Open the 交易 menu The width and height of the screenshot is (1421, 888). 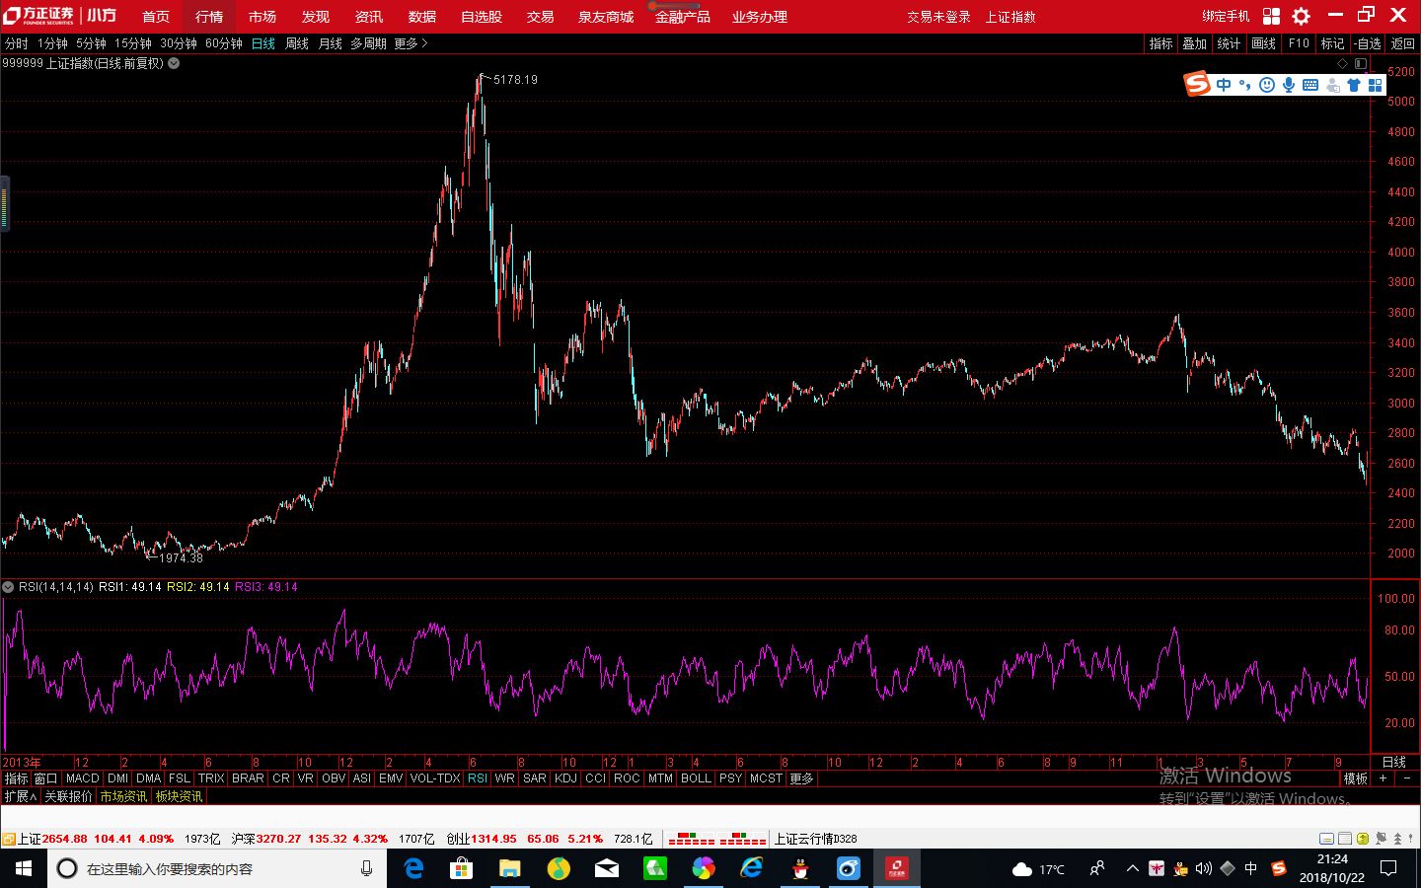click(x=540, y=17)
